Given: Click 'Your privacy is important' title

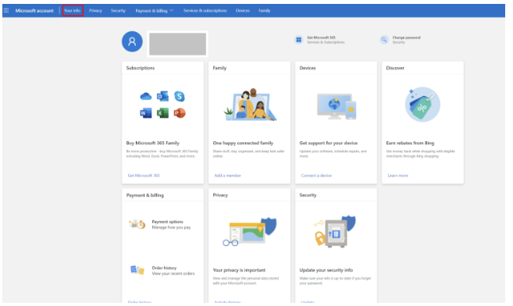Looking at the screenshot, I should click(x=239, y=270).
